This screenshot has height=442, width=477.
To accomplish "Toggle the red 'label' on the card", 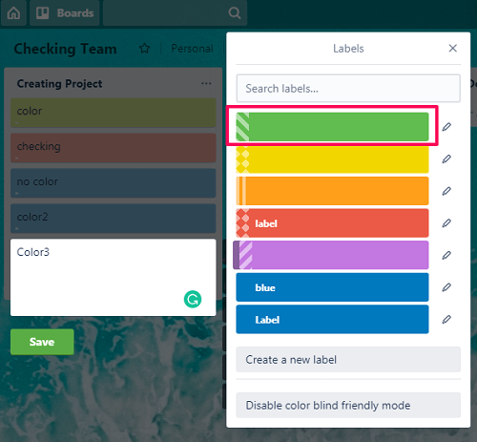I will (x=332, y=223).
